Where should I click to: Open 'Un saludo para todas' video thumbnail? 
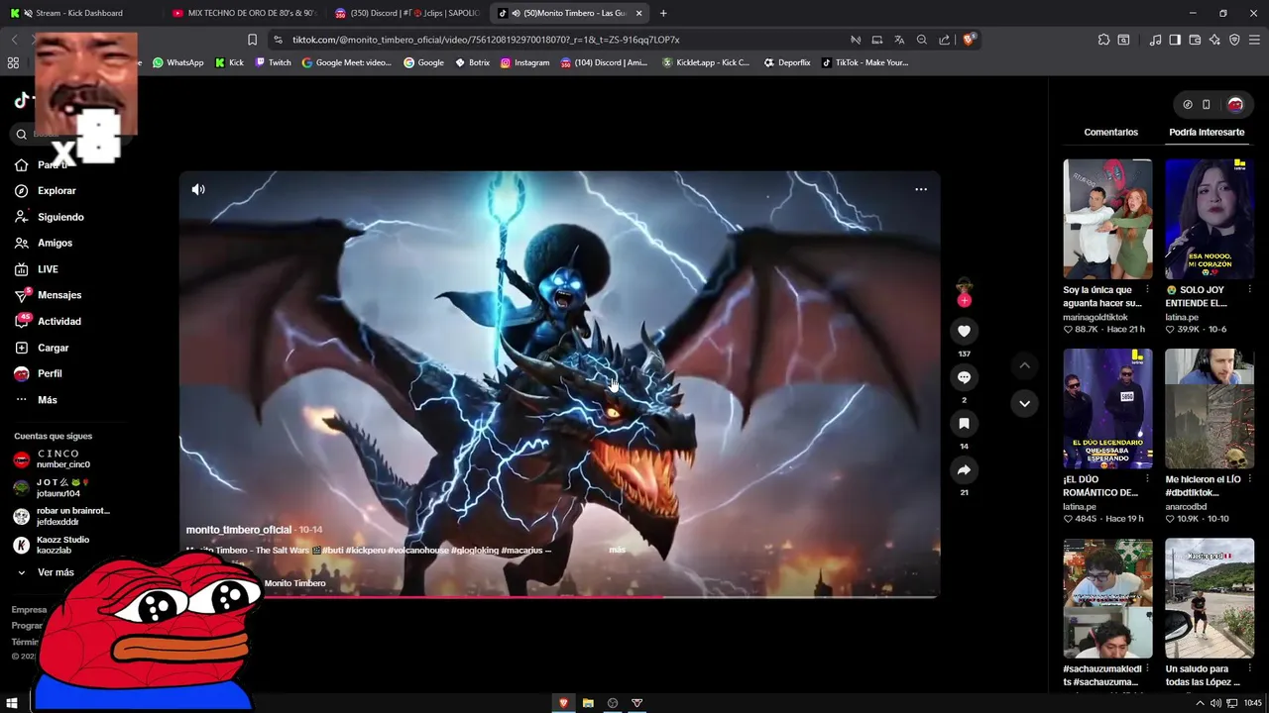1210,598
